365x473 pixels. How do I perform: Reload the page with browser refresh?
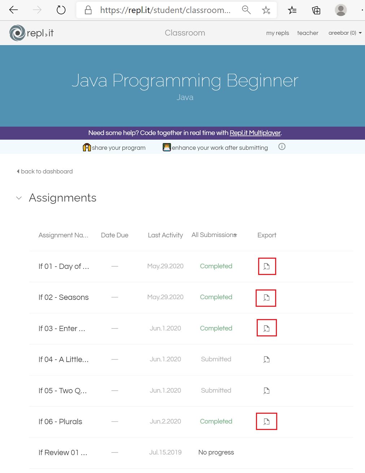tap(61, 10)
